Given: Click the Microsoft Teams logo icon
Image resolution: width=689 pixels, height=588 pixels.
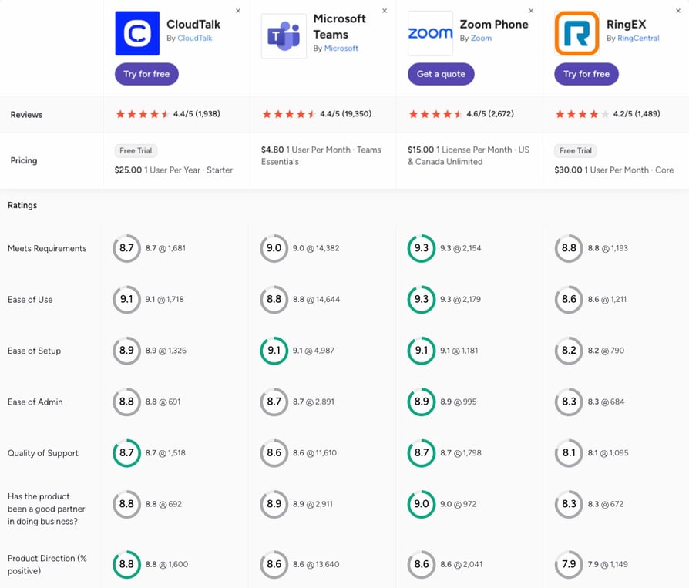Looking at the screenshot, I should coord(284,36).
